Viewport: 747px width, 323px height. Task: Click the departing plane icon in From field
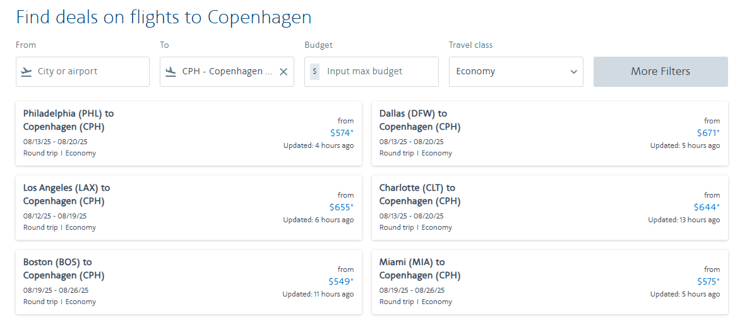(27, 72)
